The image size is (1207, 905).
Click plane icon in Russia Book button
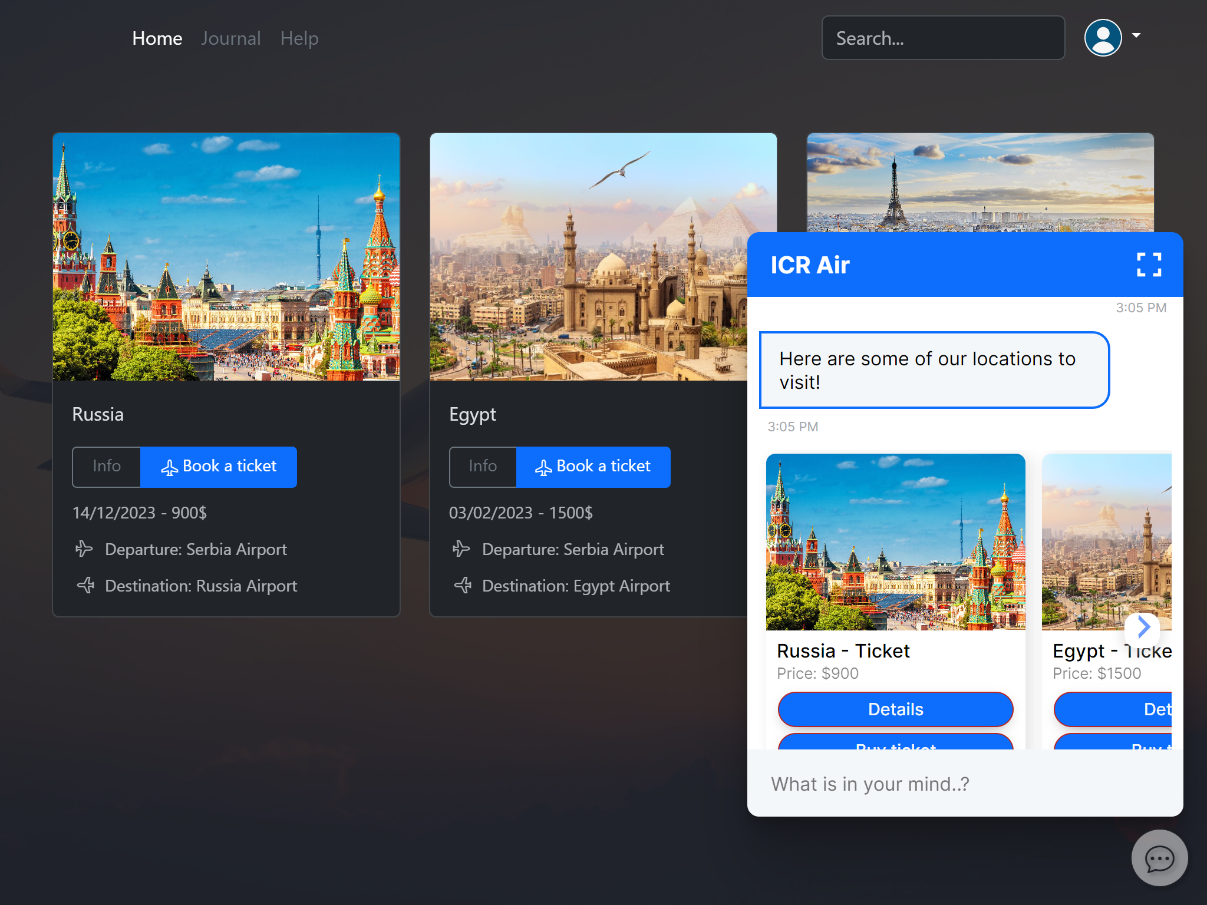point(169,468)
